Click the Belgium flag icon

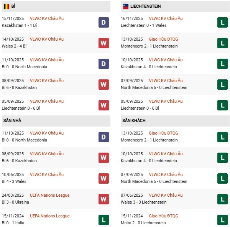[x=6, y=7]
